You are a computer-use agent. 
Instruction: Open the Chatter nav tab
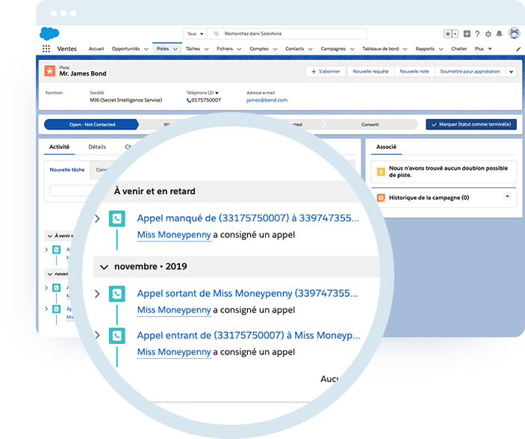coord(459,49)
